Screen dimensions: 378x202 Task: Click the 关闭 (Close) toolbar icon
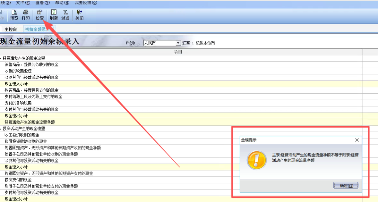pos(79,15)
